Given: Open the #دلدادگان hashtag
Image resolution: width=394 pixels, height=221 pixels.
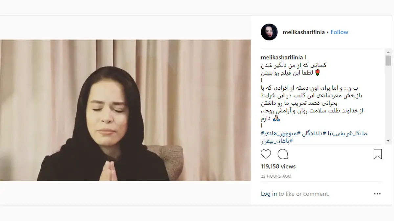Looking at the screenshot, I should pyautogui.click(x=312, y=133).
